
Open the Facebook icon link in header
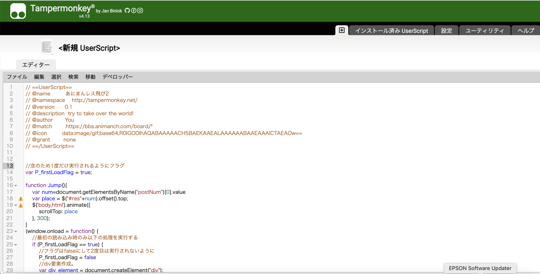(134, 10)
